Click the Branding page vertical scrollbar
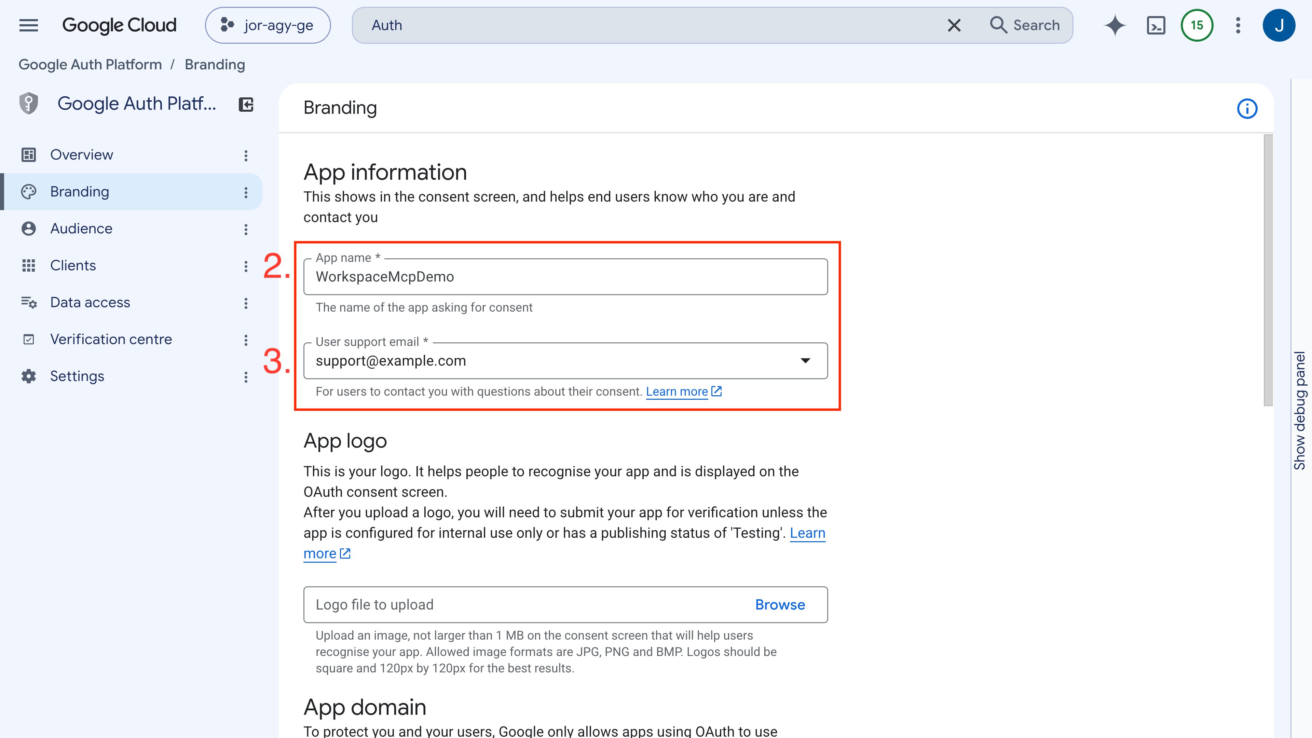The image size is (1312, 738). point(1268,270)
